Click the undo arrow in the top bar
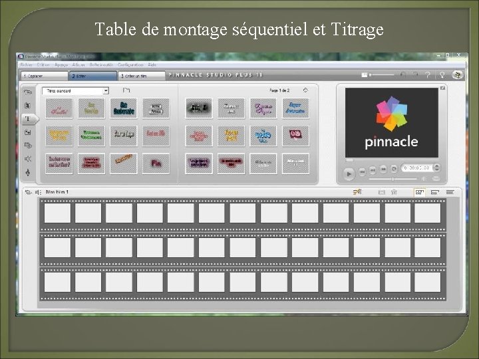The width and height of the screenshot is (479, 359). click(x=403, y=74)
